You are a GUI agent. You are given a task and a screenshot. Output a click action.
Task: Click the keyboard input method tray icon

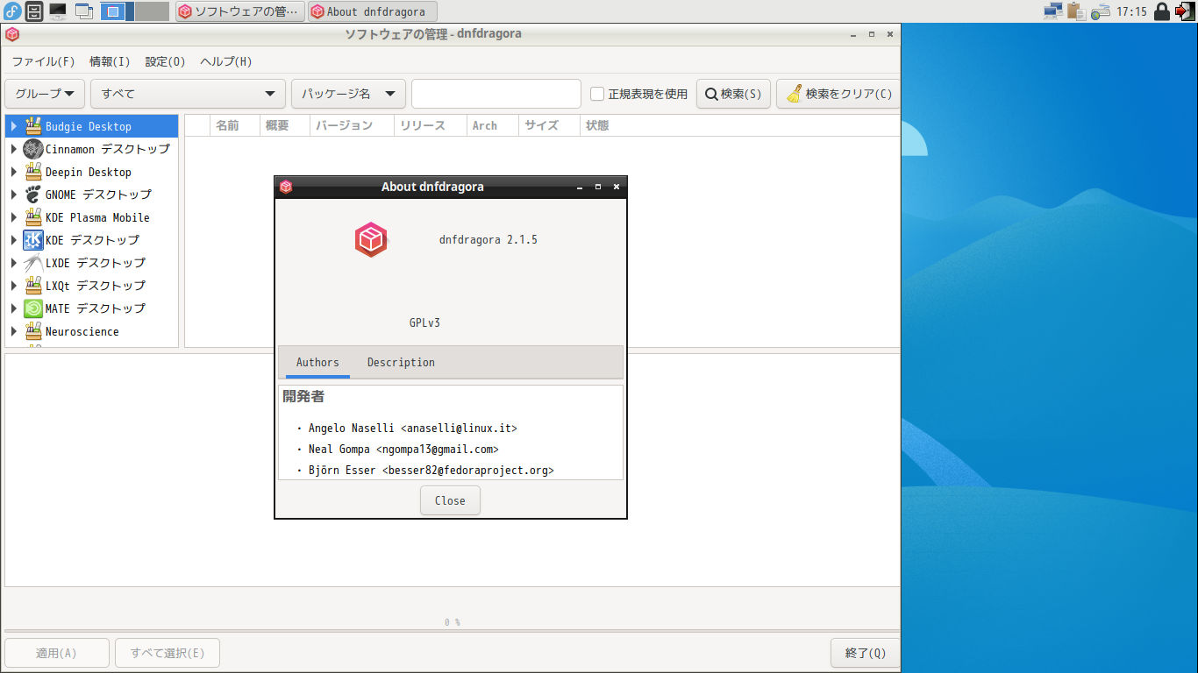coord(1101,11)
